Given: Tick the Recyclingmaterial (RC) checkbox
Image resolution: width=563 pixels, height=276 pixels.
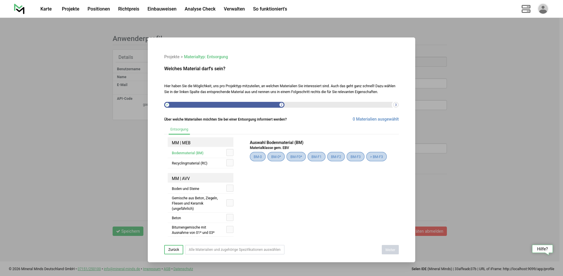Looking at the screenshot, I should 230,163.
